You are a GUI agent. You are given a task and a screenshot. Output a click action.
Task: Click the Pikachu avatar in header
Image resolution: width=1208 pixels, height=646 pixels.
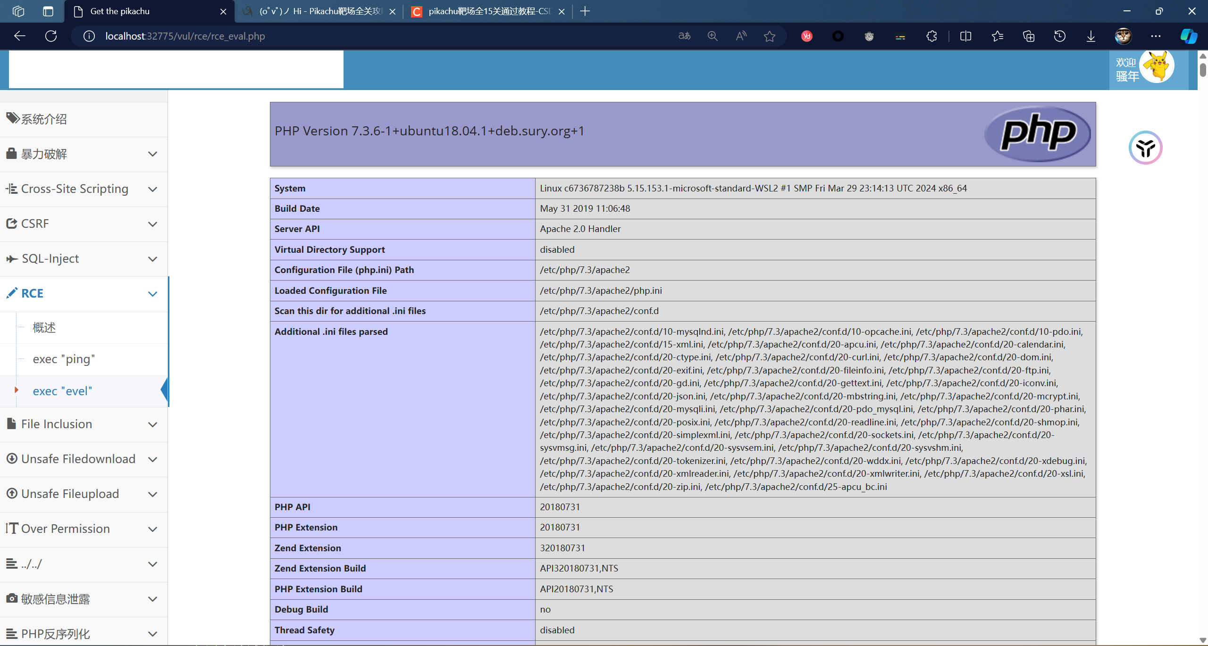[1157, 67]
